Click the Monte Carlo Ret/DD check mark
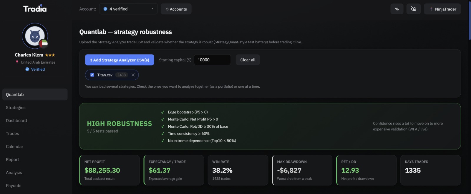The image size is (471, 194). [162, 126]
